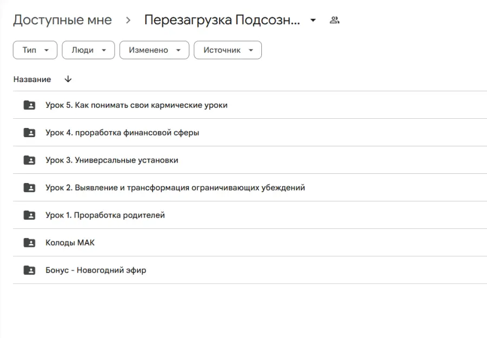The image size is (487, 338).
Task: Open the Источник filter dropdown
Action: coord(227,50)
